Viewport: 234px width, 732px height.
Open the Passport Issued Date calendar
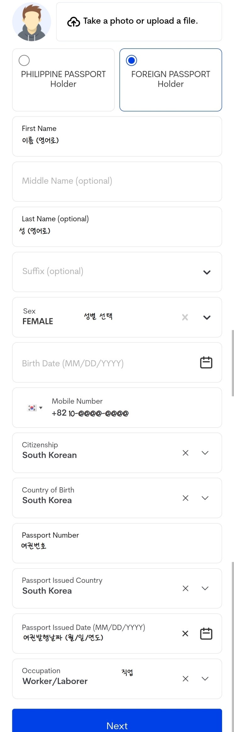(x=206, y=633)
